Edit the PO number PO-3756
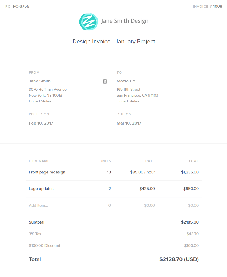 21,6
